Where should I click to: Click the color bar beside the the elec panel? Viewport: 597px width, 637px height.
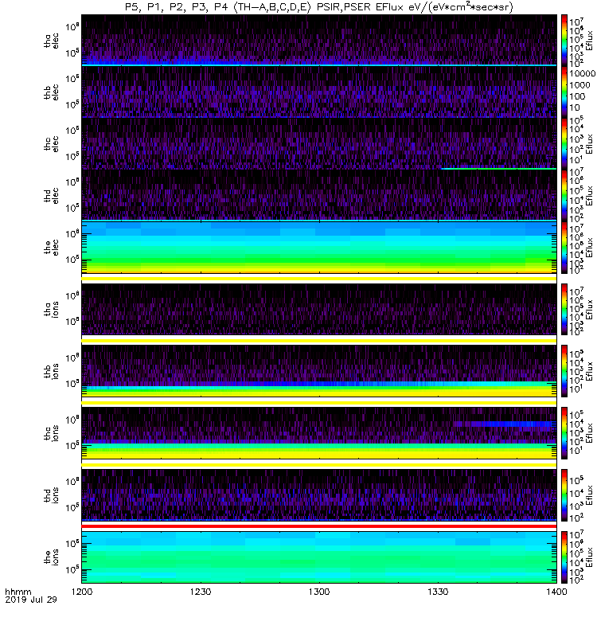click(x=564, y=248)
